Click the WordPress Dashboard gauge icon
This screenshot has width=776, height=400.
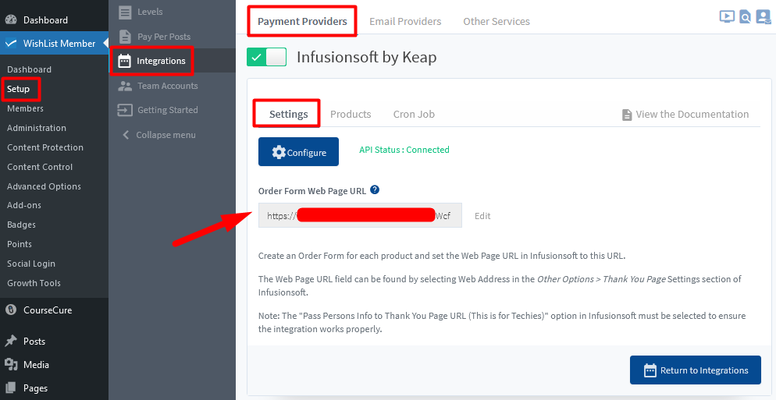(x=11, y=19)
